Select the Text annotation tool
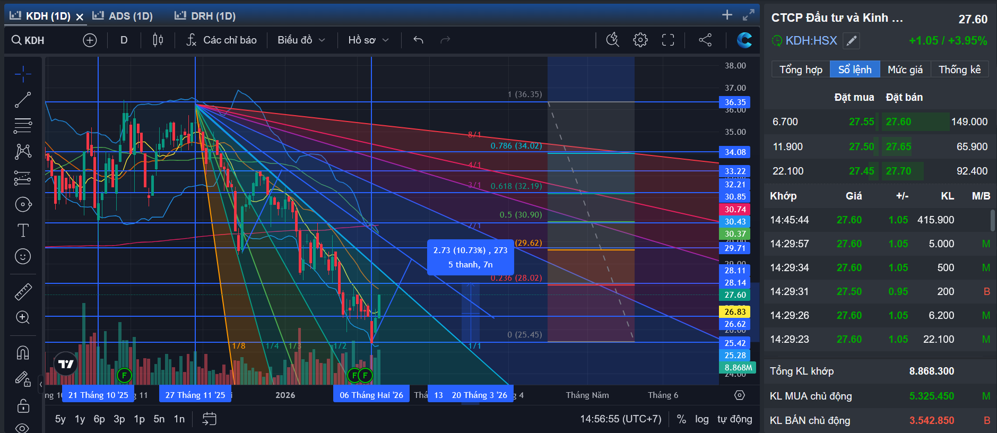The width and height of the screenshot is (997, 433). tap(23, 230)
